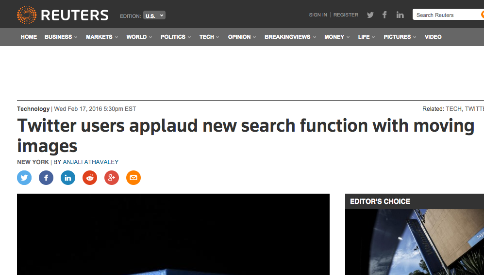Image resolution: width=484 pixels, height=275 pixels.
Task: Open the Video section
Action: click(433, 37)
